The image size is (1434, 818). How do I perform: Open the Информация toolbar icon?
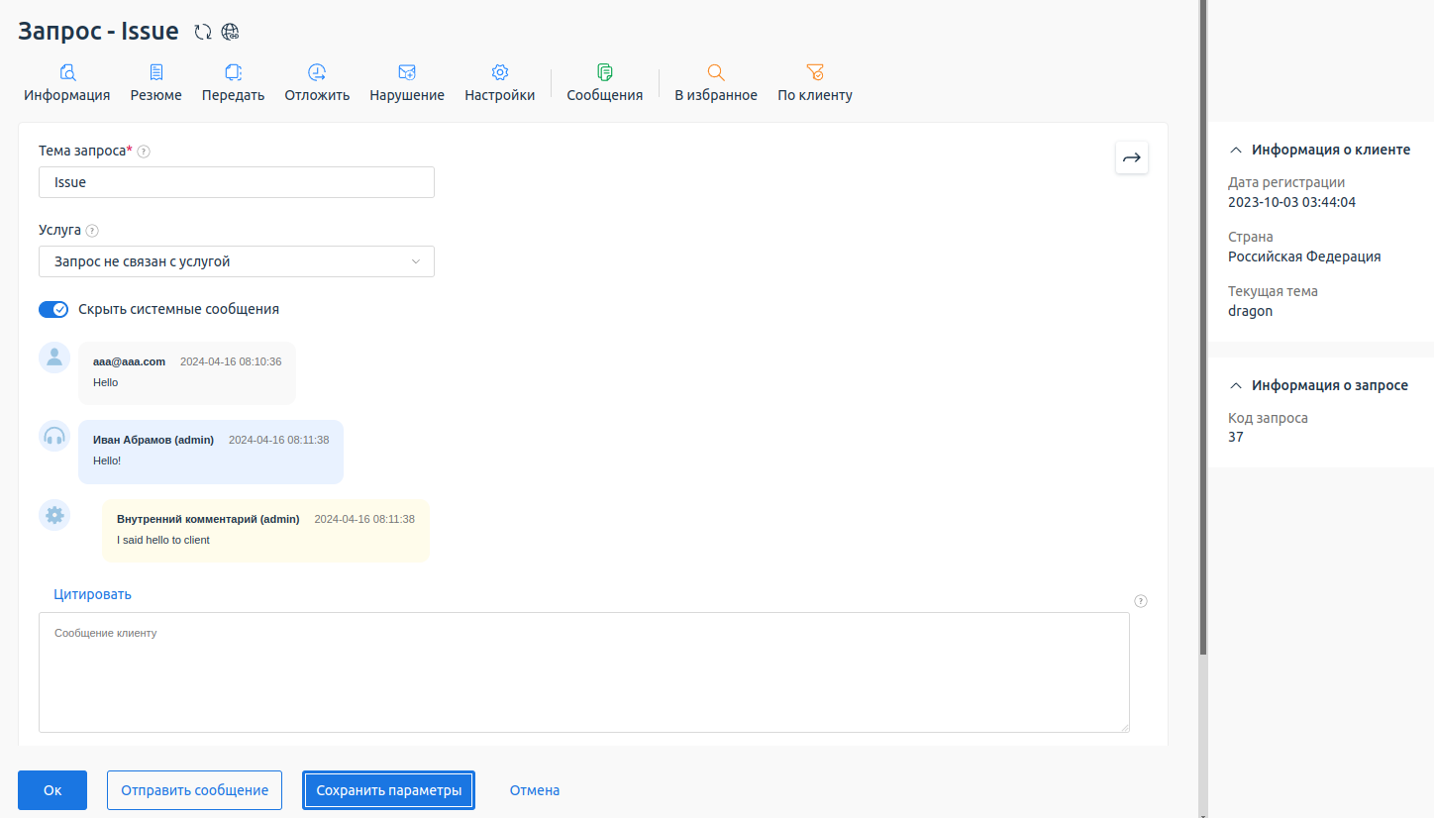click(x=67, y=73)
